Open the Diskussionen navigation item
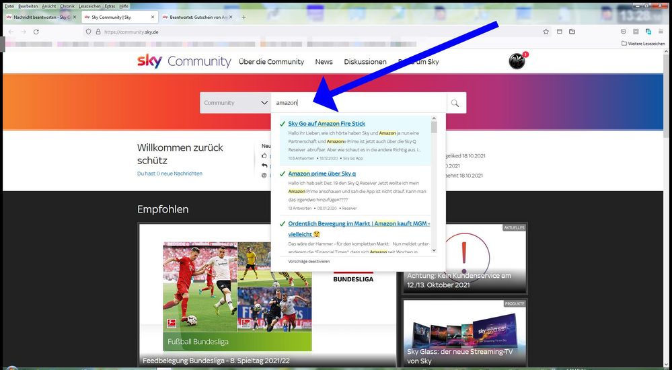 (365, 62)
